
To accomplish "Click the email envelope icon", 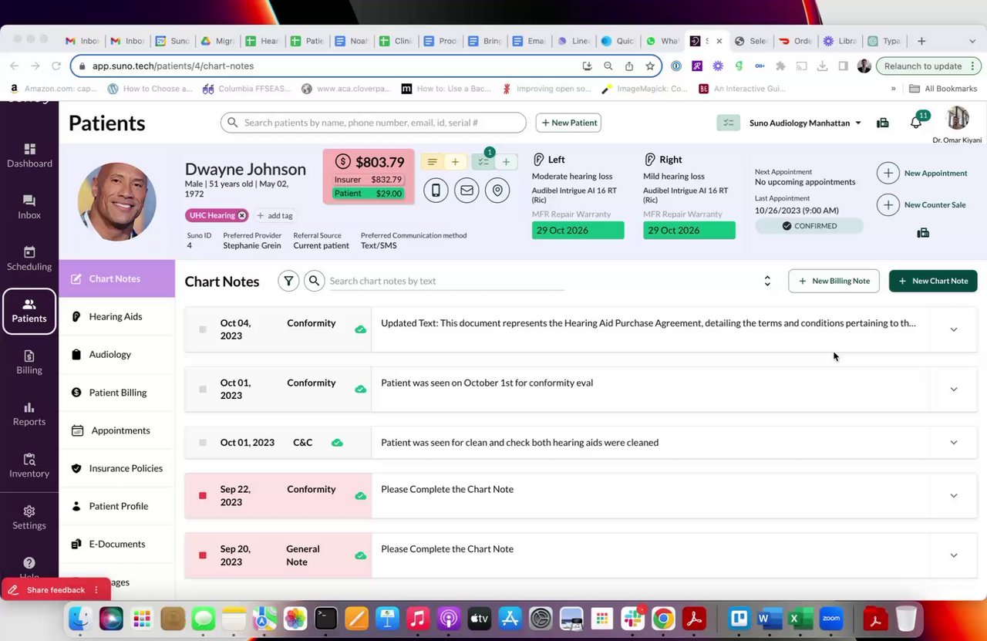I will (467, 191).
